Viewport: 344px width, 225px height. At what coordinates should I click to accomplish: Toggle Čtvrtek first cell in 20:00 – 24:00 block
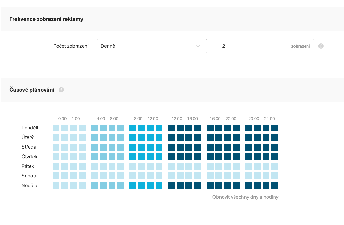248,157
